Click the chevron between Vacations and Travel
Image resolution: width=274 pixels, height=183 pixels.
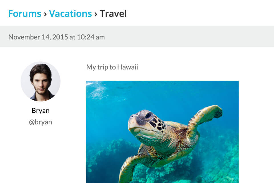[x=96, y=14]
